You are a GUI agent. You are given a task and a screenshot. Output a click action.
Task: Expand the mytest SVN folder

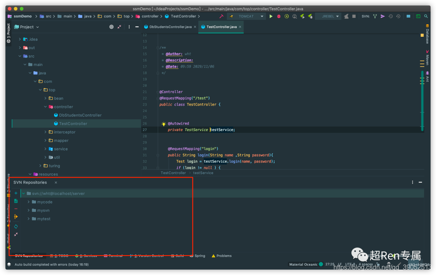pos(28,219)
